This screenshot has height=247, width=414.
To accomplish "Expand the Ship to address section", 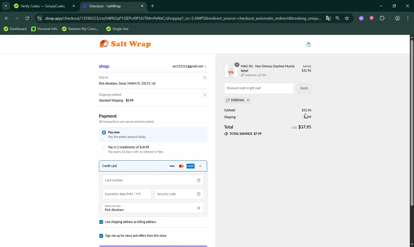I will click(205, 78).
